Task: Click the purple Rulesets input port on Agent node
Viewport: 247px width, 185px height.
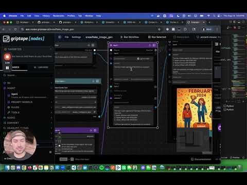Action: tap(111, 98)
